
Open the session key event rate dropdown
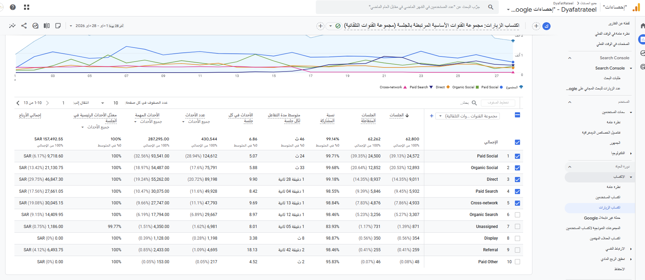coord(95,127)
